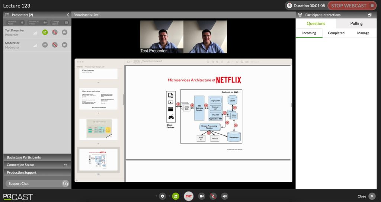Image resolution: width=381 pixels, height=202 pixels.
Task: Select the Completed questions tab
Action: [336, 33]
